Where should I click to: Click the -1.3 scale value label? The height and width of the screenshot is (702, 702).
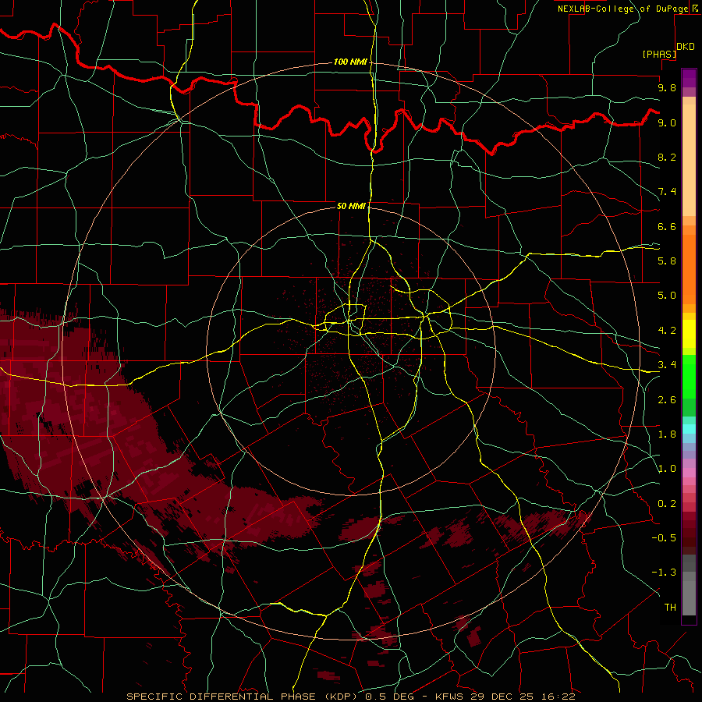click(664, 573)
